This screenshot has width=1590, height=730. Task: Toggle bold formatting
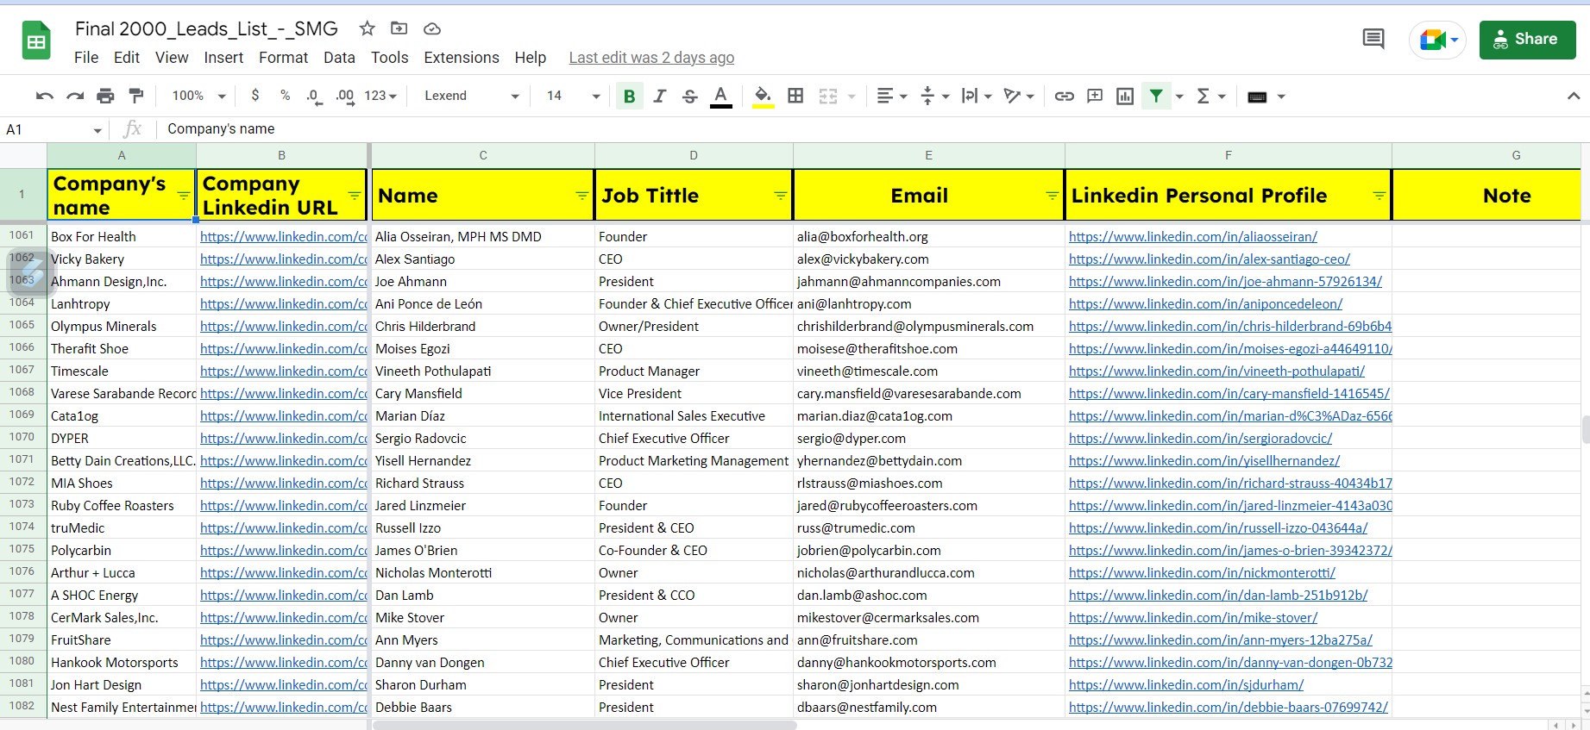629,96
